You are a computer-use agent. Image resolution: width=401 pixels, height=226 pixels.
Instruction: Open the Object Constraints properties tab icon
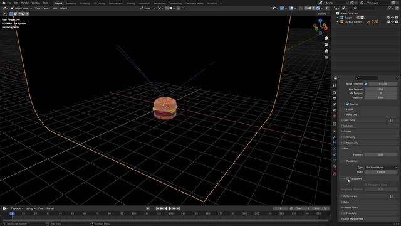335,155
